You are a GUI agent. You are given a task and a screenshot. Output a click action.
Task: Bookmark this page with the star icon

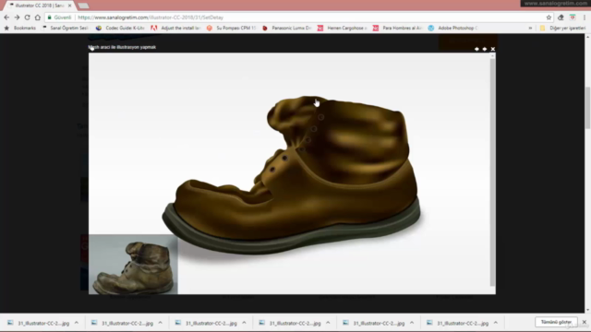click(x=549, y=18)
